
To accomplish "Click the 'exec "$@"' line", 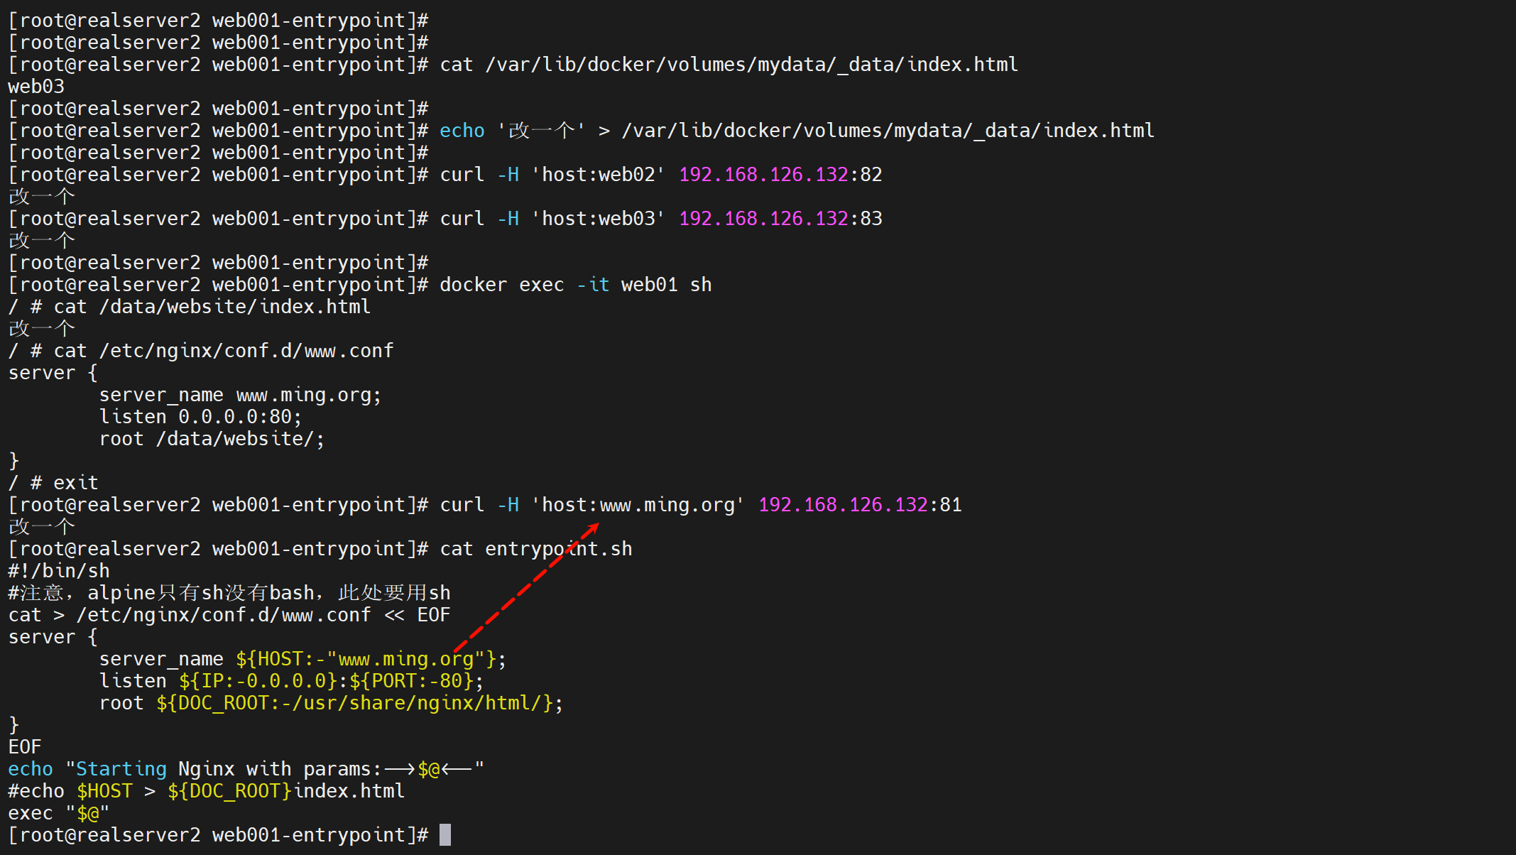I will [59, 813].
